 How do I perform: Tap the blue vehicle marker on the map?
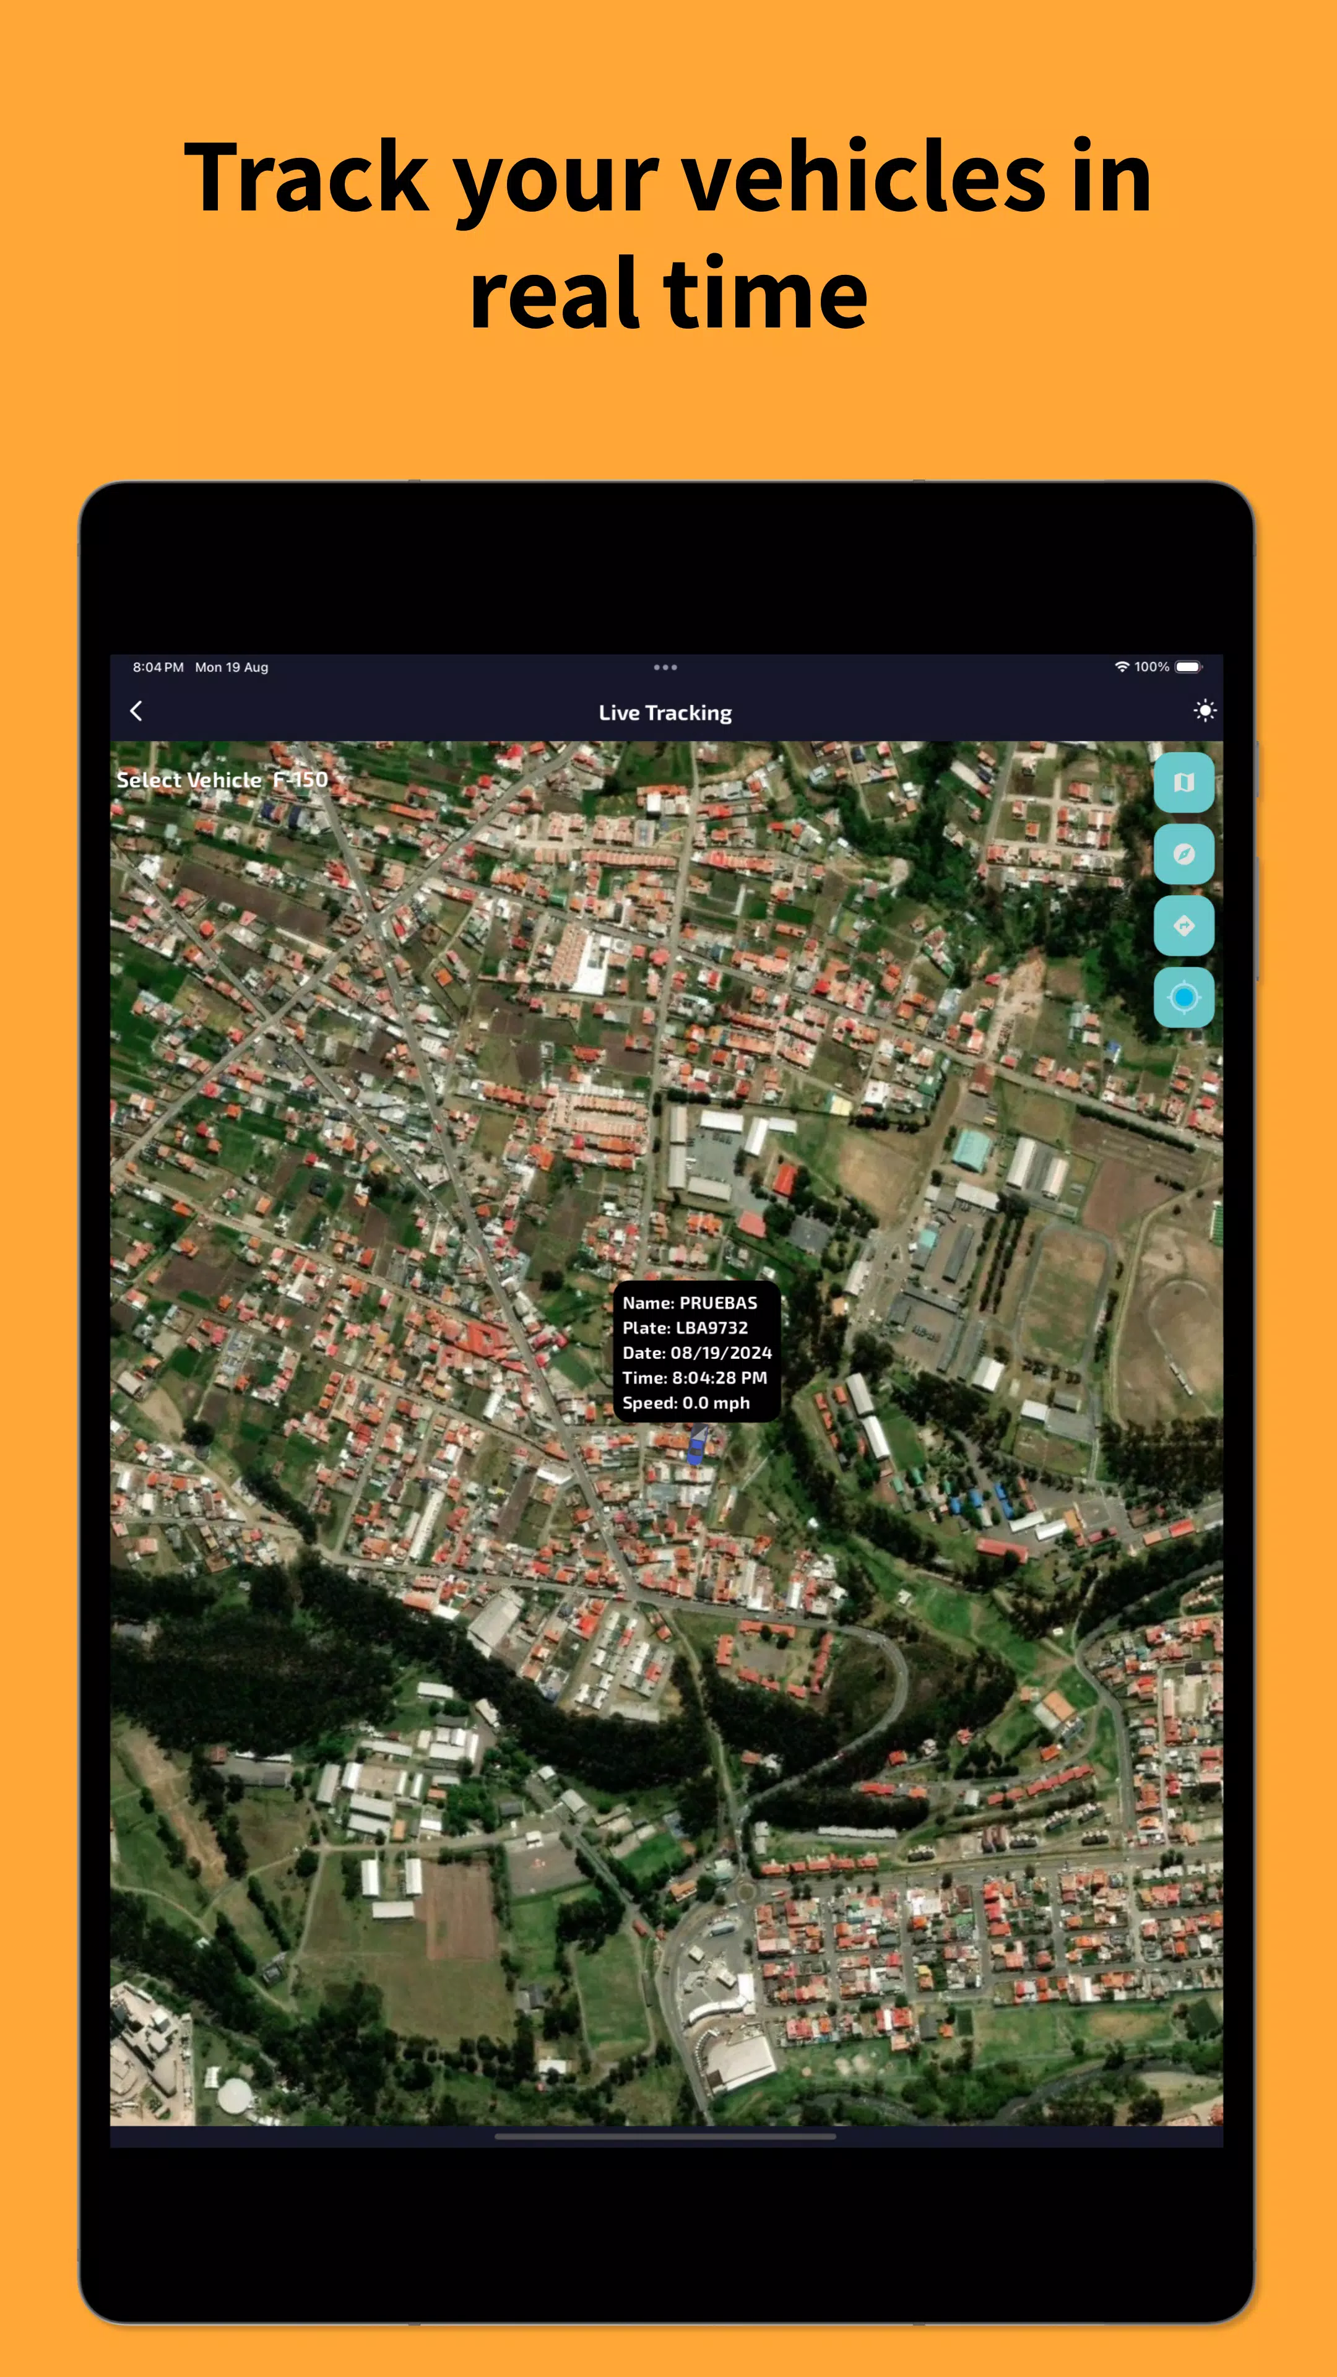tap(696, 1445)
